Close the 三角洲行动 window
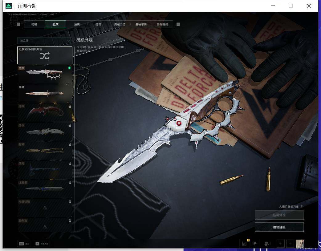The width and height of the screenshot is (321, 251). [x=309, y=6]
